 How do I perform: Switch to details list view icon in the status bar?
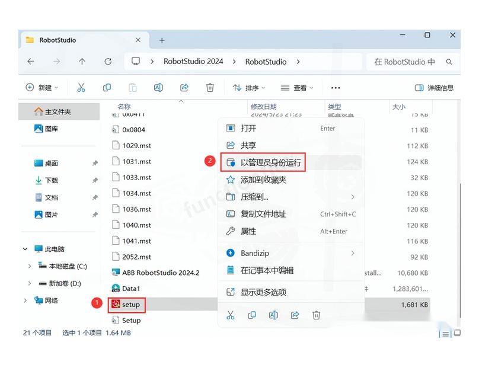point(445,334)
